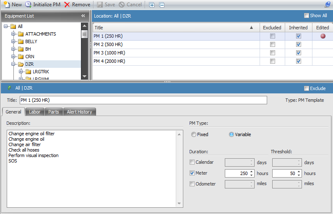Click the Description scrollbar down arrow
The height and width of the screenshot is (214, 333).
click(179, 204)
